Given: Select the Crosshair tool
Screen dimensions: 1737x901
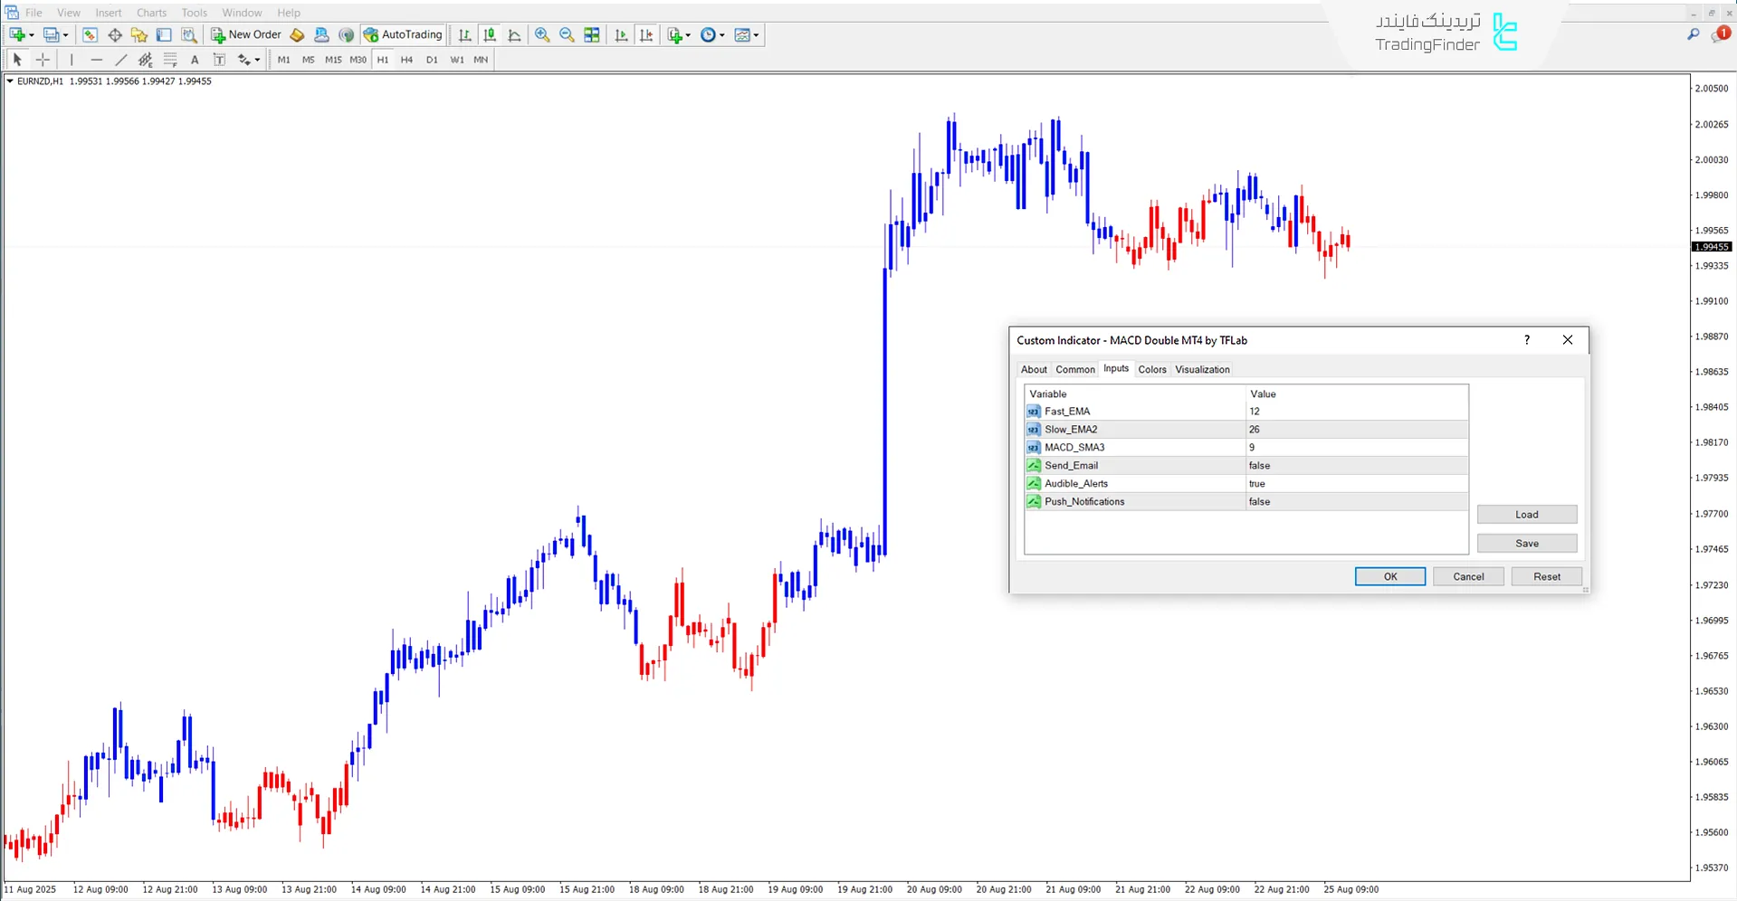Looking at the screenshot, I should click(43, 60).
